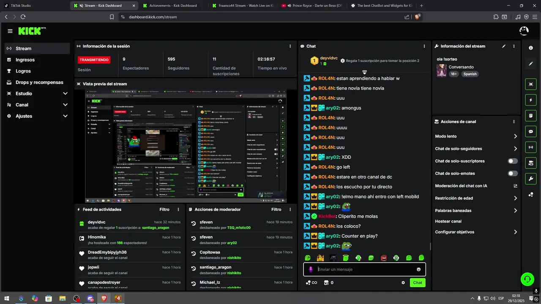The width and height of the screenshot is (541, 304).
Task: Open Palabras baneadas options
Action: (x=476, y=210)
